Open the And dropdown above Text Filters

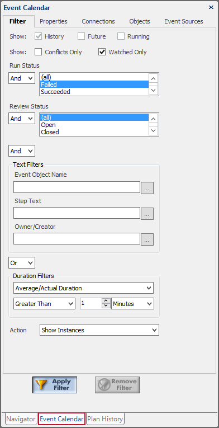pos(22,150)
